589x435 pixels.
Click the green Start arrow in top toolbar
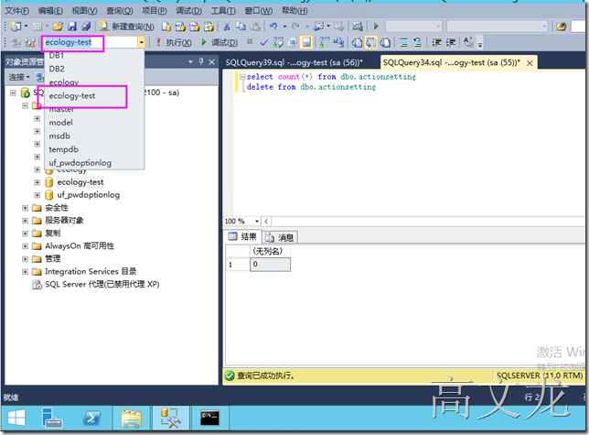pyautogui.click(x=376, y=27)
